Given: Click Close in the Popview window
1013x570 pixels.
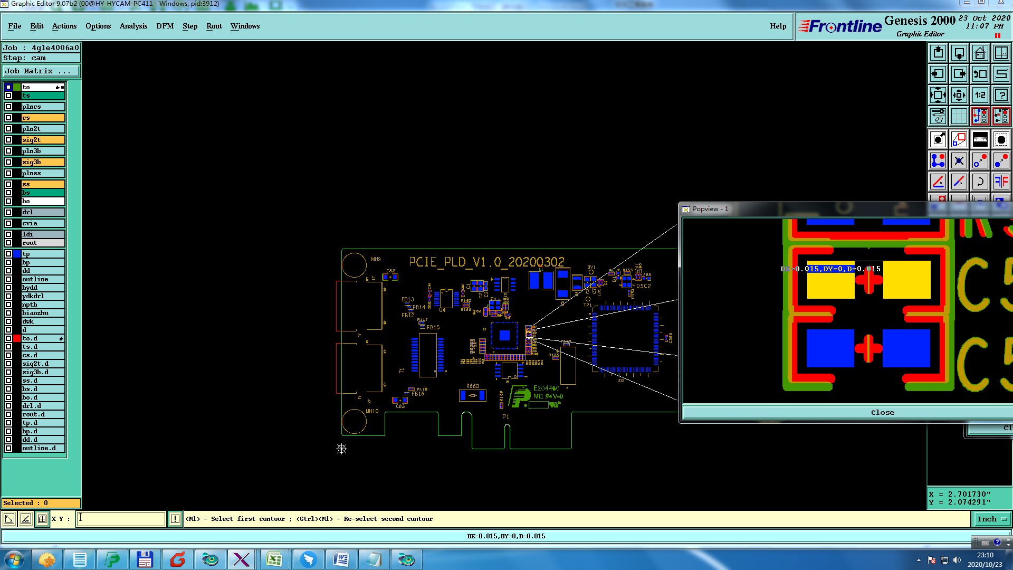Looking at the screenshot, I should (x=882, y=413).
